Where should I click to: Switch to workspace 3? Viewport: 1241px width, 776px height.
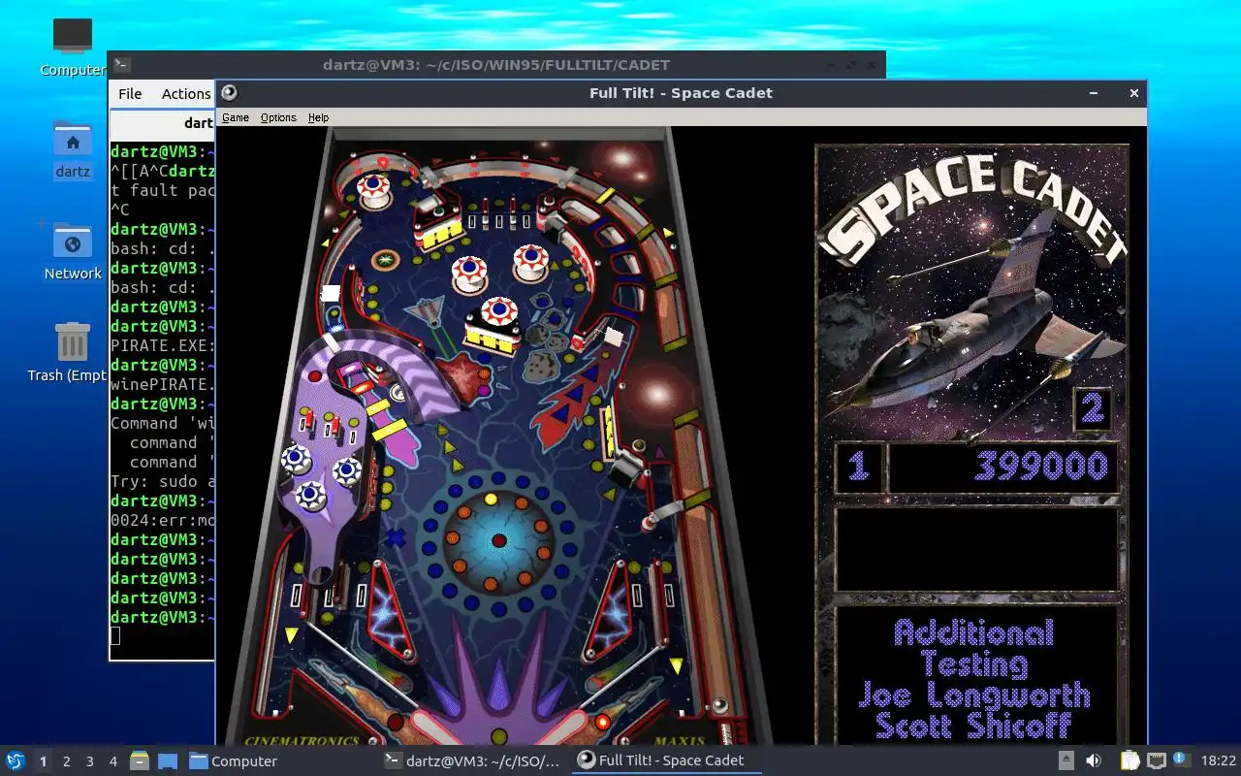(90, 761)
